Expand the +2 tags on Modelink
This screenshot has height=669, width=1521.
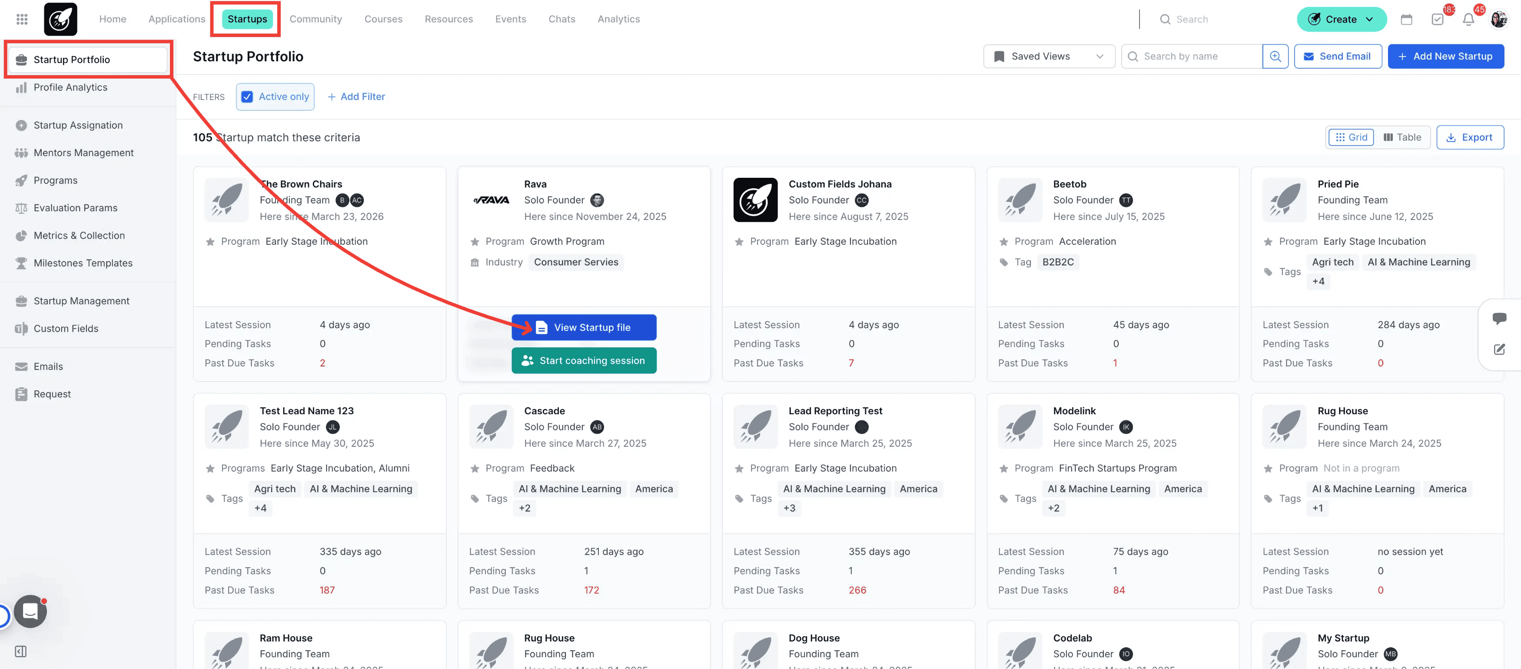(1054, 509)
